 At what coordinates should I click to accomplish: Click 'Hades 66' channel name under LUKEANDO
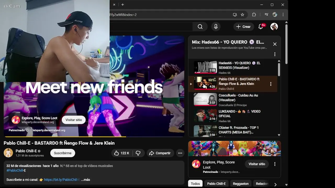pyautogui.click(x=225, y=121)
